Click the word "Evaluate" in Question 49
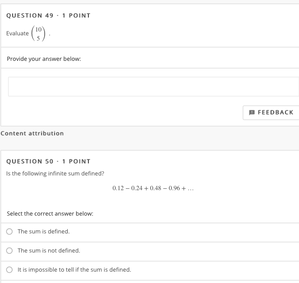Screen dimensions: 299x283 [17, 33]
